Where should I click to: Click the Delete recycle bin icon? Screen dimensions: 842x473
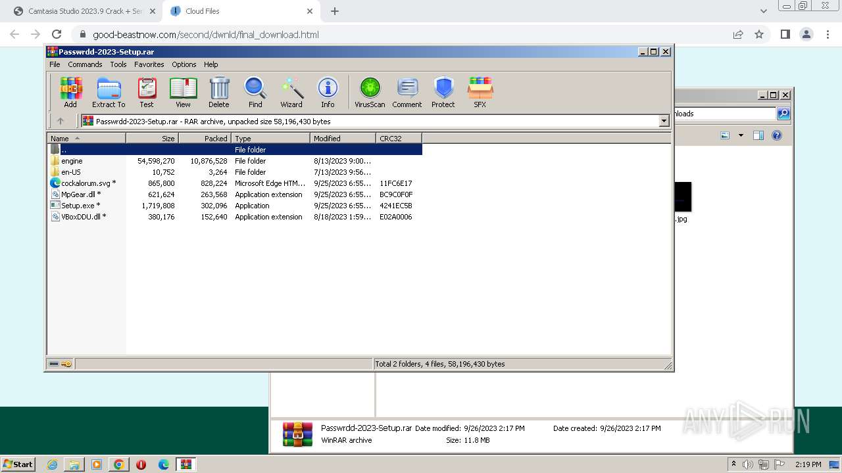(219, 92)
